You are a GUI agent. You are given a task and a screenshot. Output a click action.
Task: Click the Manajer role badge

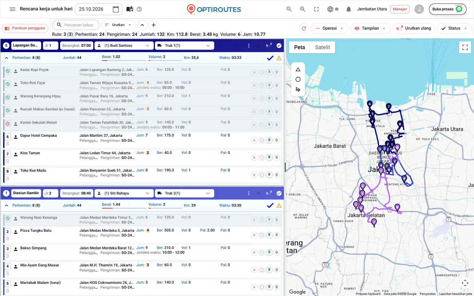(x=400, y=9)
